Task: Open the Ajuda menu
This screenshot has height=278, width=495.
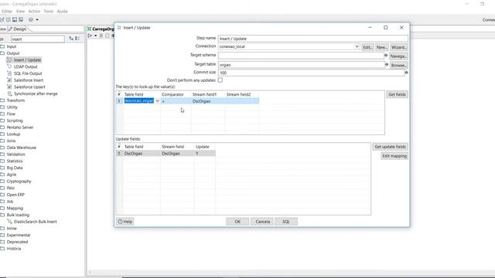Action: (62, 11)
